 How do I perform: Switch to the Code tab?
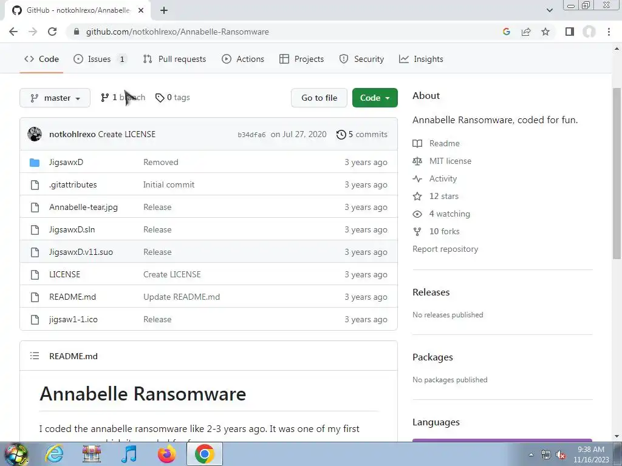coord(41,59)
